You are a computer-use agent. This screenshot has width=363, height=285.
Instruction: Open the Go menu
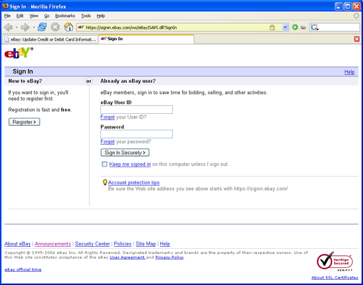tap(47, 16)
